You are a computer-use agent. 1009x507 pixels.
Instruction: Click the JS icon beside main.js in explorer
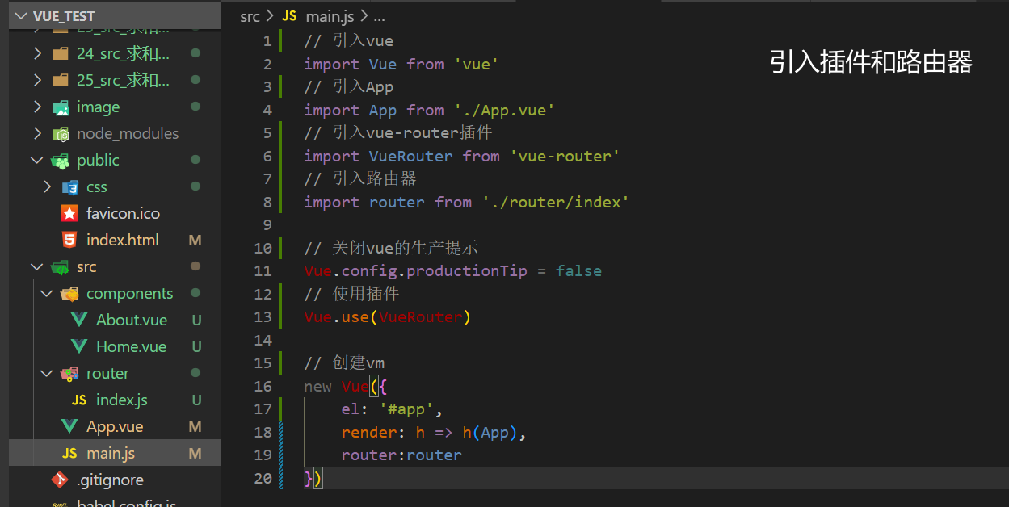click(x=69, y=453)
